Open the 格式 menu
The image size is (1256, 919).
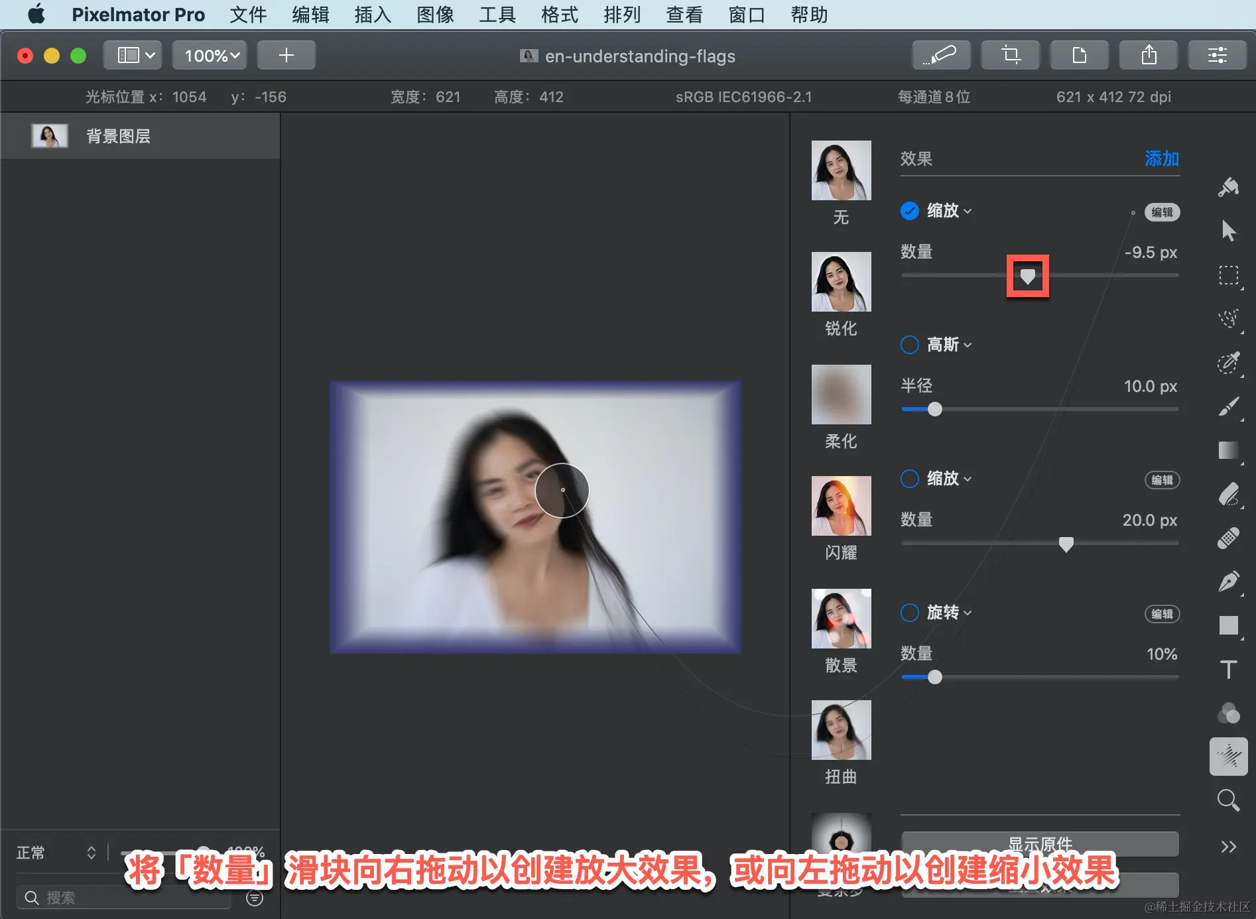point(560,15)
